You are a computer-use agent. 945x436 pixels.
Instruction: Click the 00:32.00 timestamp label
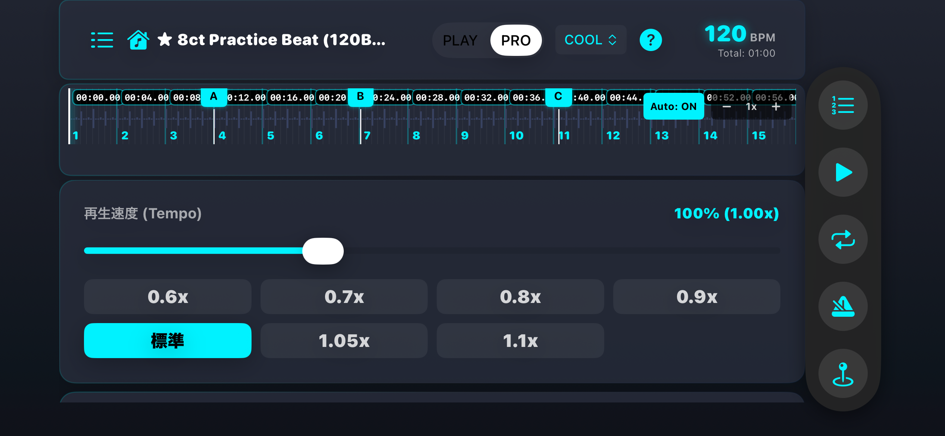click(x=486, y=98)
